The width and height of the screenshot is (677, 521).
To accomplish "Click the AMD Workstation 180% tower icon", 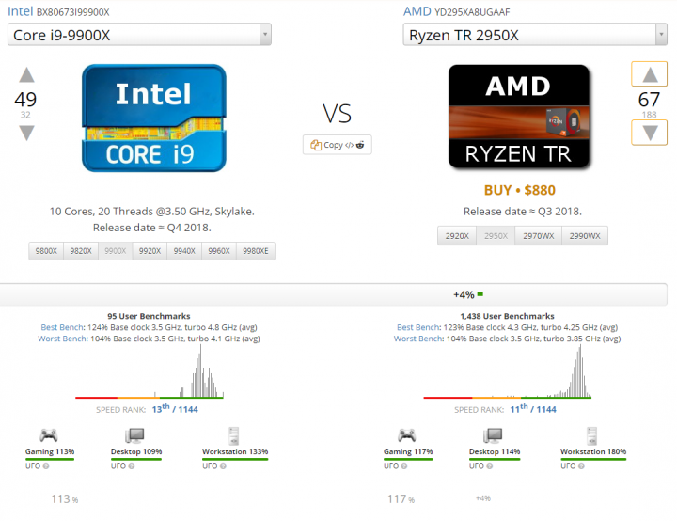I will coord(592,436).
